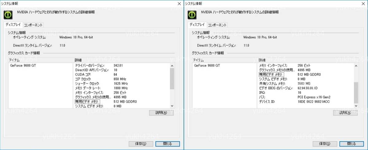Click IRQ row label in right window
This screenshot has width=368, height=150.
[262, 92]
